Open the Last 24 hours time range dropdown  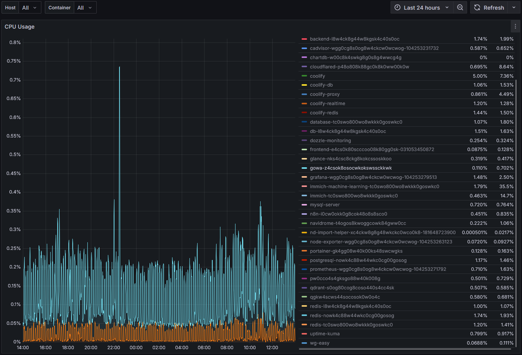[421, 7]
